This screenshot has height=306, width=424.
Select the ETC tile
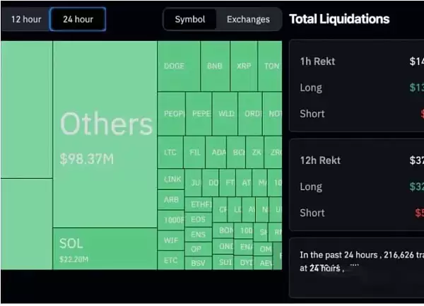171,261
